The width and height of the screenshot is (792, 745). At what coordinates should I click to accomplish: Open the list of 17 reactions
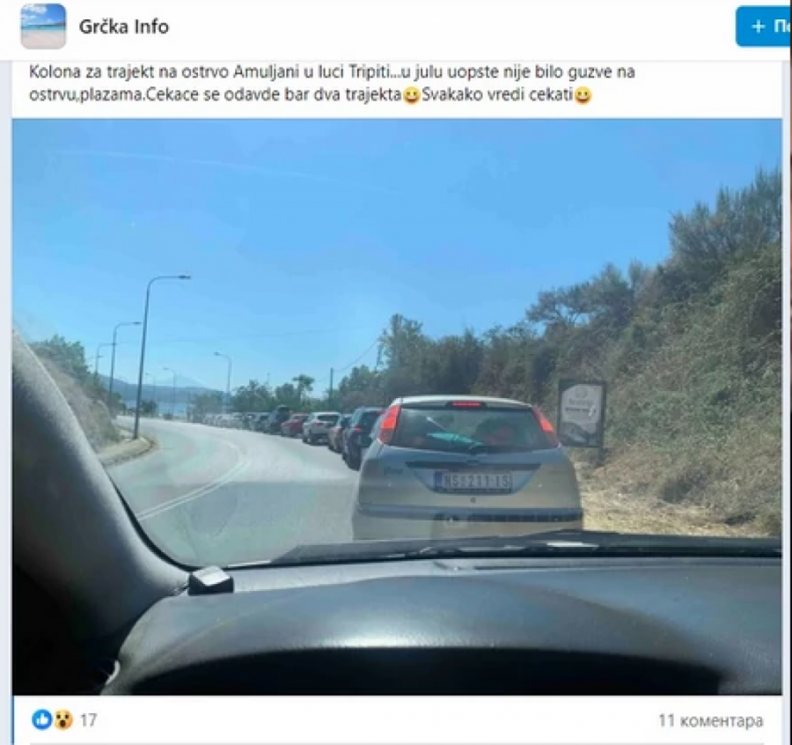coord(88,719)
